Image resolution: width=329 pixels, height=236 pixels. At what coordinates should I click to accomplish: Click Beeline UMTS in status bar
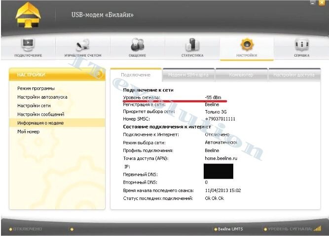230,229
